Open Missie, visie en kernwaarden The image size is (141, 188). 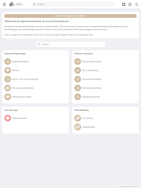(25, 79)
